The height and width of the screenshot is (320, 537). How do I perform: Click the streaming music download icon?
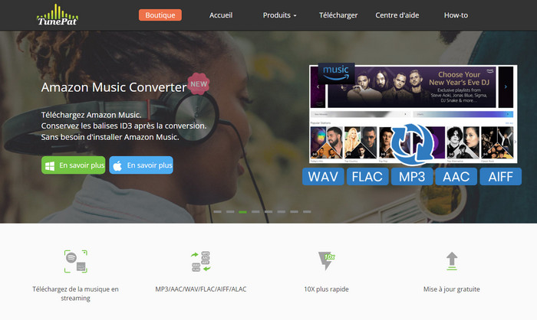click(76, 262)
